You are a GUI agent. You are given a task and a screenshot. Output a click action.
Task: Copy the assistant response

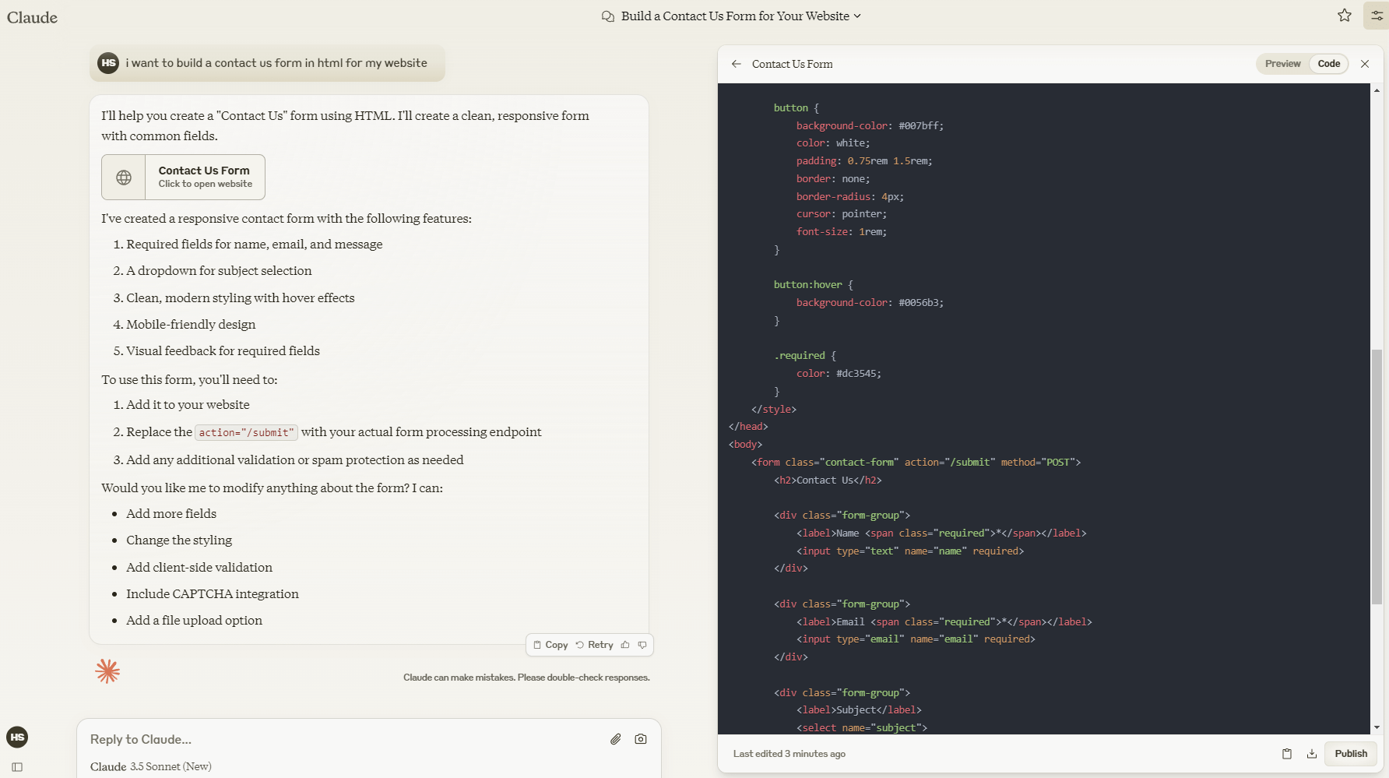coord(550,645)
